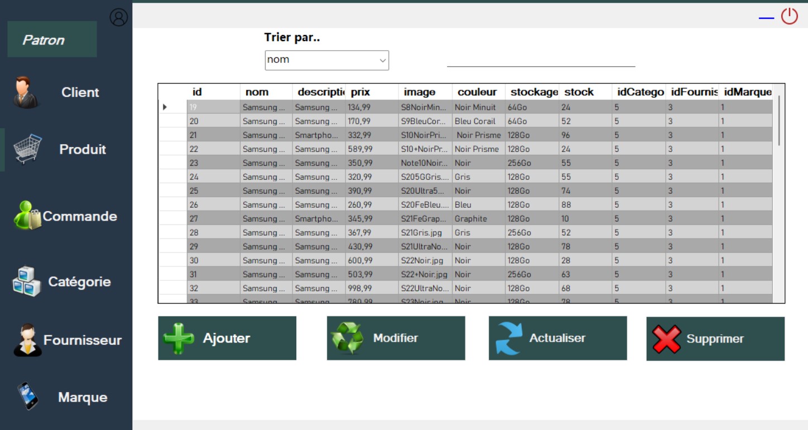This screenshot has width=808, height=430.
Task: Open the Trier par dropdown
Action: point(327,60)
